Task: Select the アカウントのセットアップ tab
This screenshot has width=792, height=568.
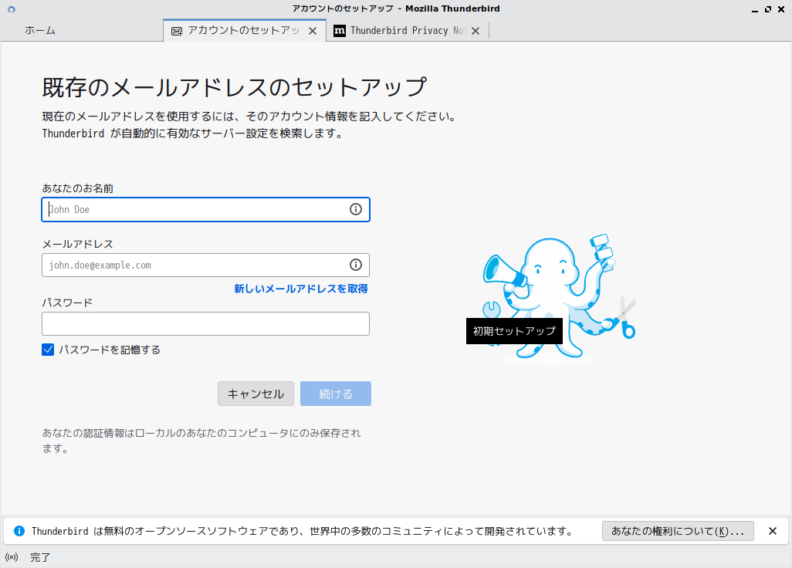Action: [x=245, y=30]
